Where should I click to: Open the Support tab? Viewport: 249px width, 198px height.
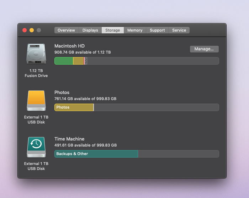pyautogui.click(x=157, y=30)
